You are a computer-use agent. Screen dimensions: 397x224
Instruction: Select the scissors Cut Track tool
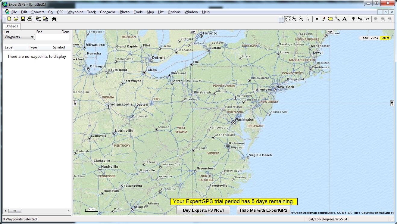(x=367, y=19)
